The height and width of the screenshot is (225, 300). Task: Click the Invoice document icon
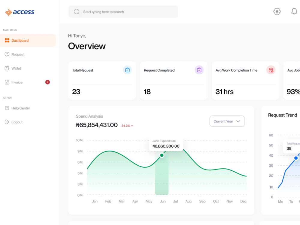7,82
